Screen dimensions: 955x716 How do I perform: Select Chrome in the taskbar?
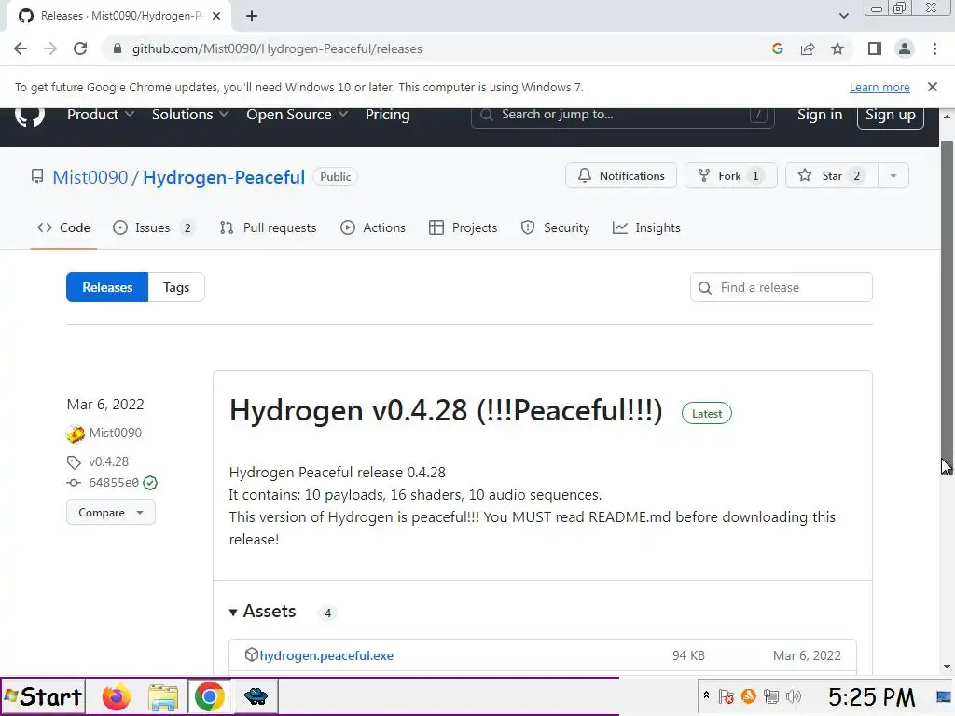pos(209,696)
